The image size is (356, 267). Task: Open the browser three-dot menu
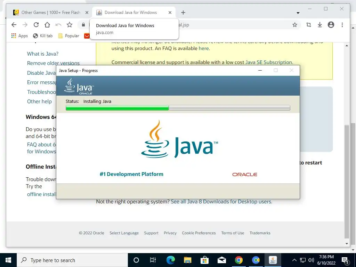tap(342, 25)
